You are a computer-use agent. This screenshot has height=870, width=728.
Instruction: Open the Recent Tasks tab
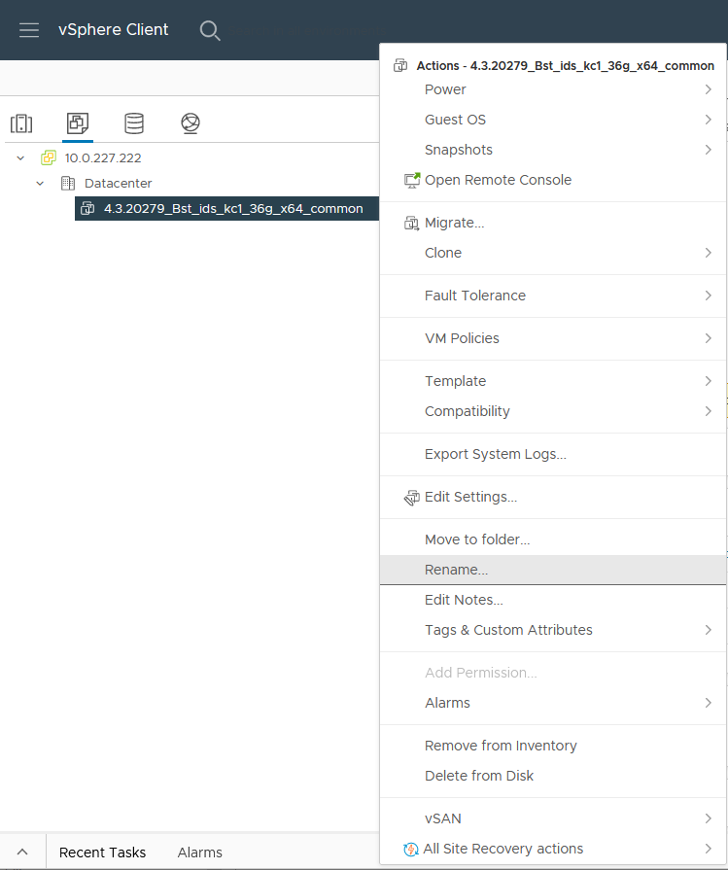click(x=103, y=853)
